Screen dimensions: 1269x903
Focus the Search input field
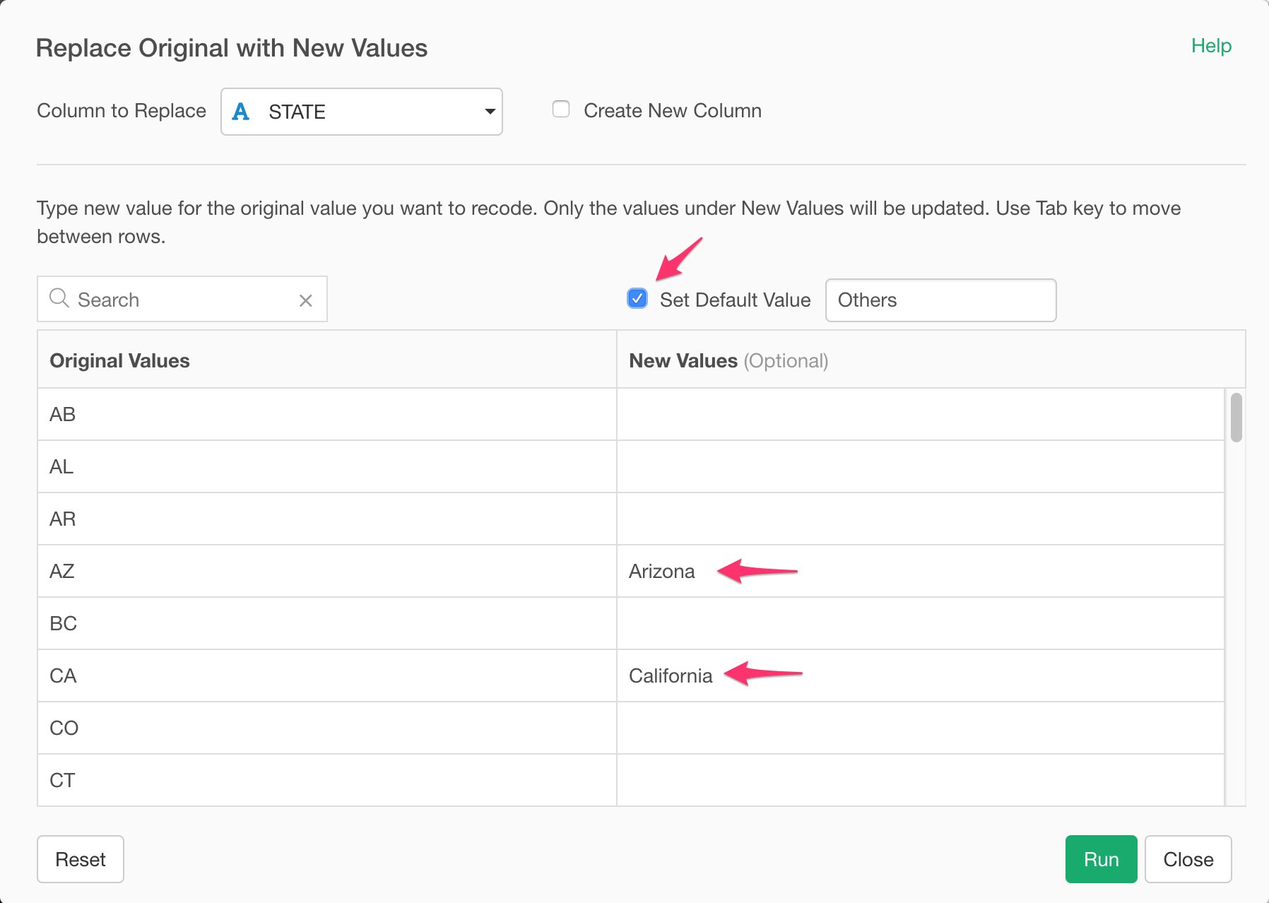(x=182, y=299)
